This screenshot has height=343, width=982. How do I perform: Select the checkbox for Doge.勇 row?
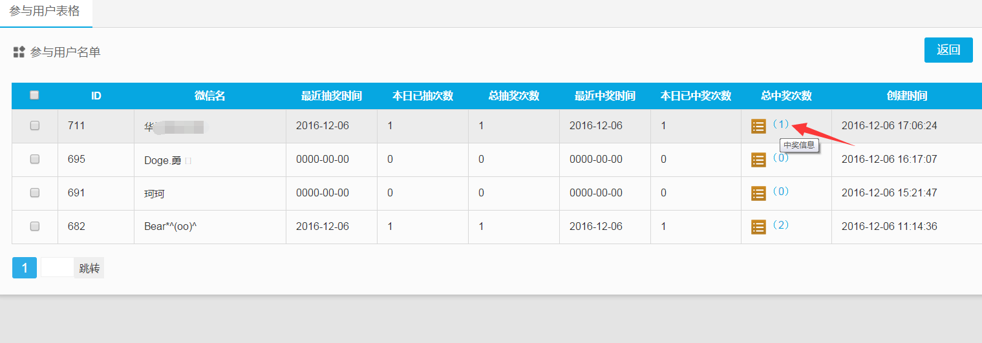(35, 160)
